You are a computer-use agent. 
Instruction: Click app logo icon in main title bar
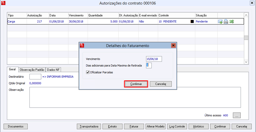coord(3,3)
